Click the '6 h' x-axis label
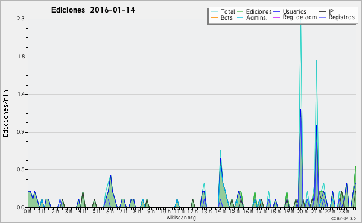The height and width of the screenshot is (223, 362). tap(110, 212)
